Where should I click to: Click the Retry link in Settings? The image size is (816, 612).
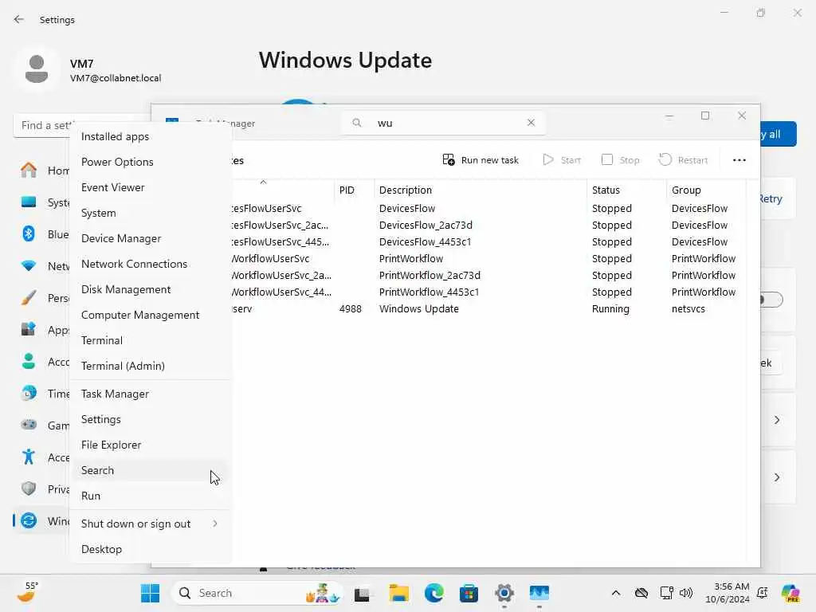point(771,198)
